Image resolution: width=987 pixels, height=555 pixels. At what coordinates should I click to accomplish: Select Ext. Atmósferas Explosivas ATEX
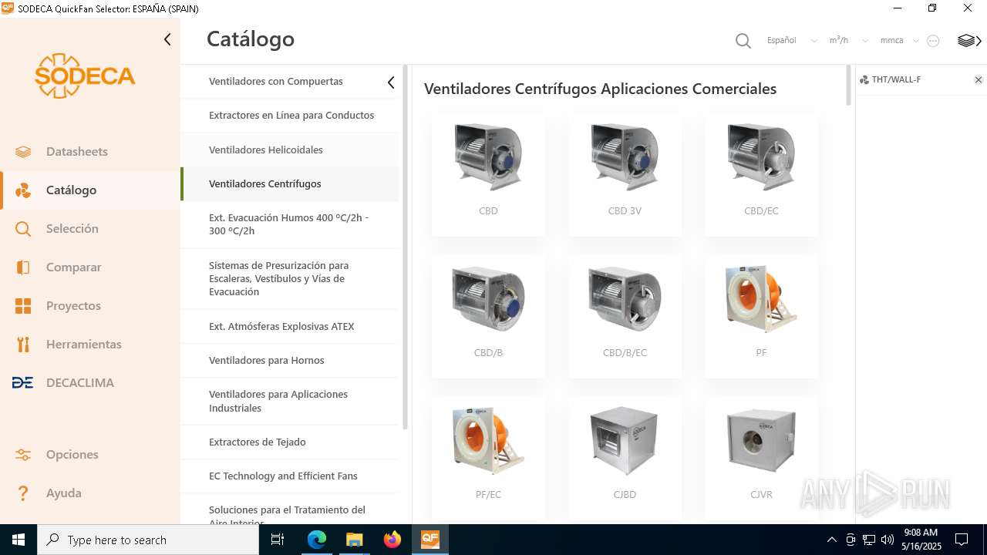click(290, 327)
